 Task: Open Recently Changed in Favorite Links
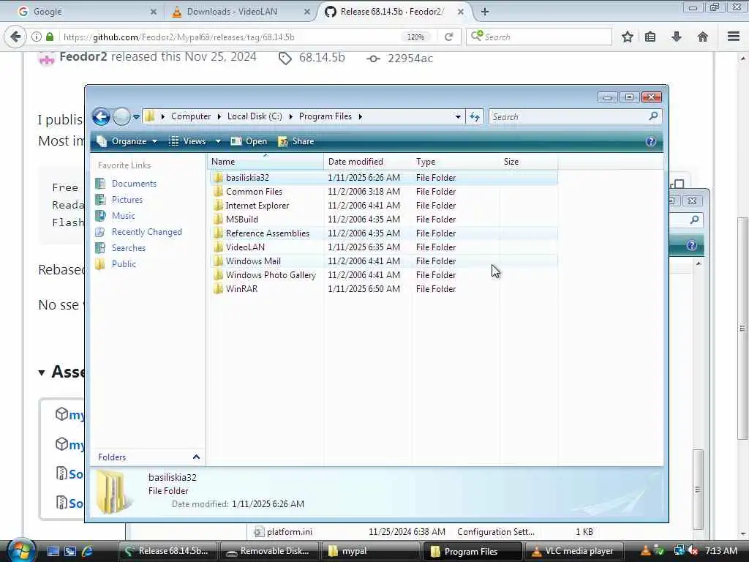click(x=146, y=232)
